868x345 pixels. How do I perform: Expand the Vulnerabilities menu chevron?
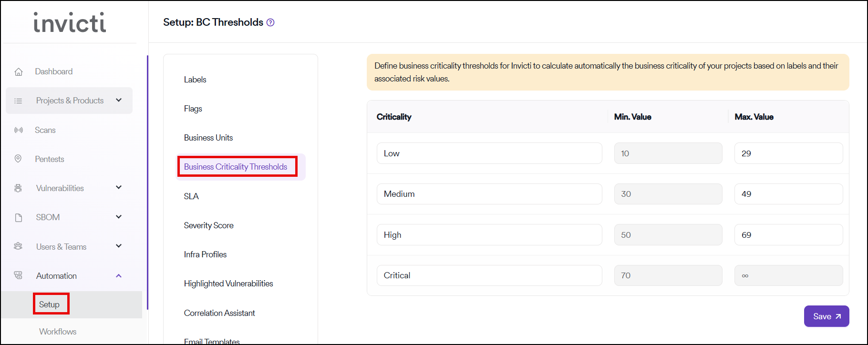tap(119, 188)
